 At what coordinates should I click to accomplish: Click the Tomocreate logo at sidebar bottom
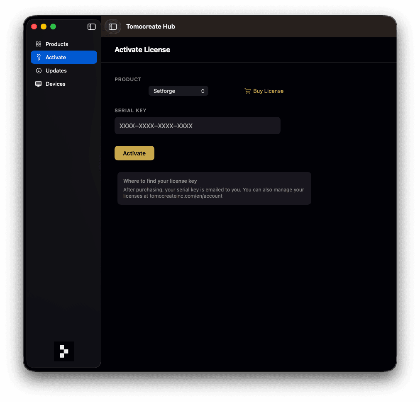[x=64, y=351]
